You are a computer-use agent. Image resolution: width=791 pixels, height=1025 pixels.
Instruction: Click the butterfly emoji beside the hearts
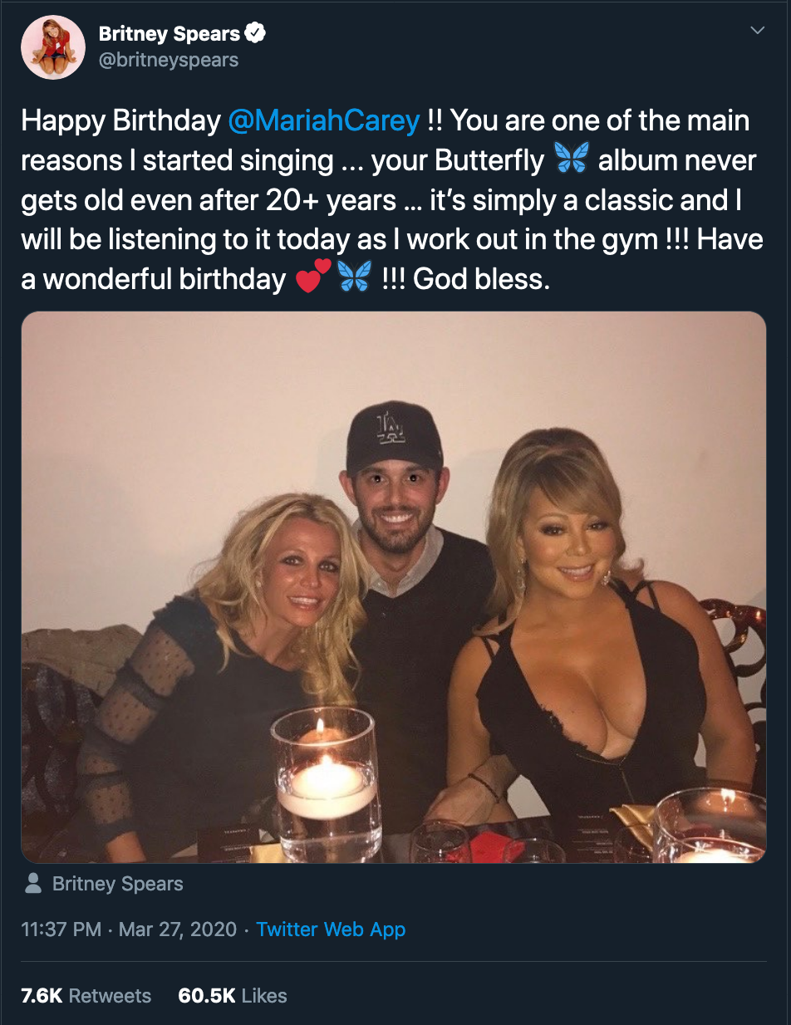tap(355, 278)
